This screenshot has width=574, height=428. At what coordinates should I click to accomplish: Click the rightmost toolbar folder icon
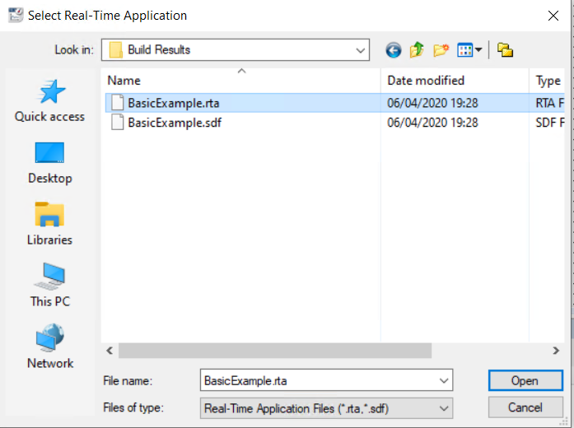(505, 50)
